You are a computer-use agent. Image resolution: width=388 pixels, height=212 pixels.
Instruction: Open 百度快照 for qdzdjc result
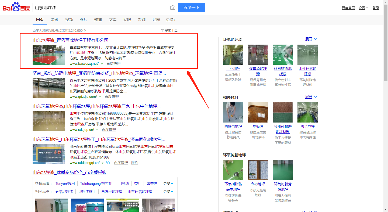pyautogui.click(x=112, y=97)
